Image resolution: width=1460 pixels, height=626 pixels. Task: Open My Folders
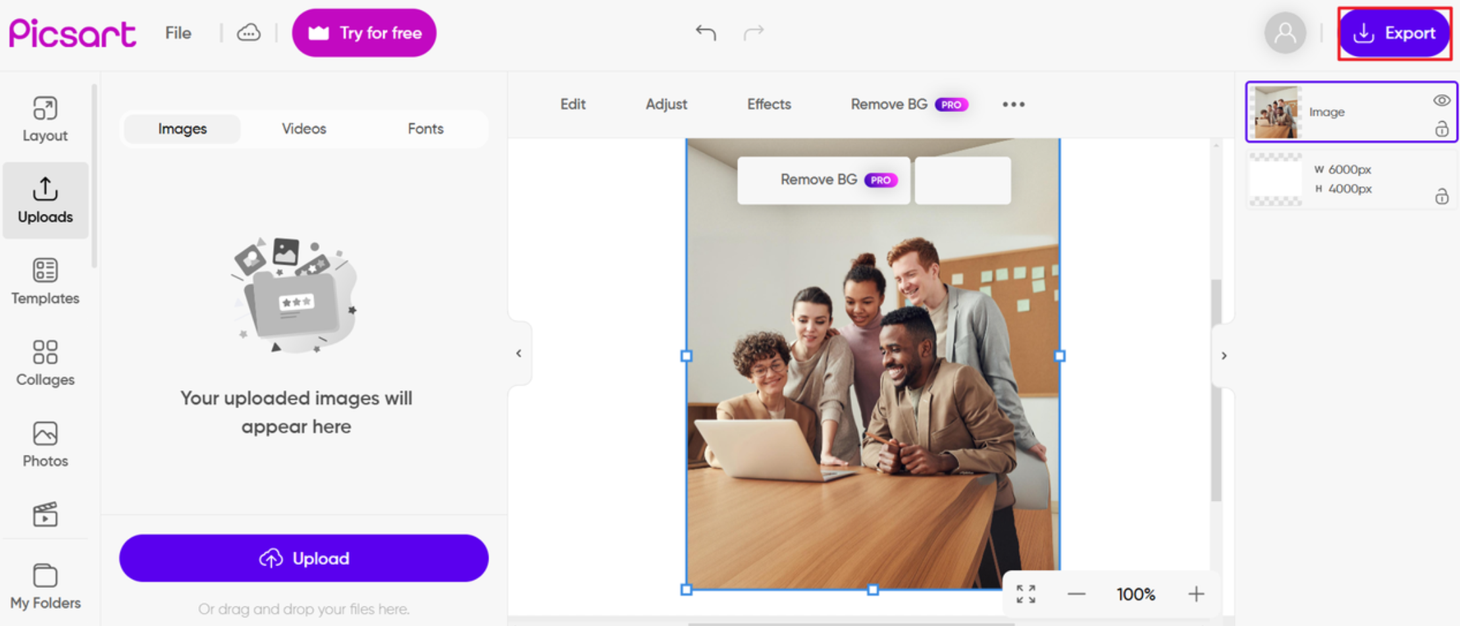click(45, 585)
